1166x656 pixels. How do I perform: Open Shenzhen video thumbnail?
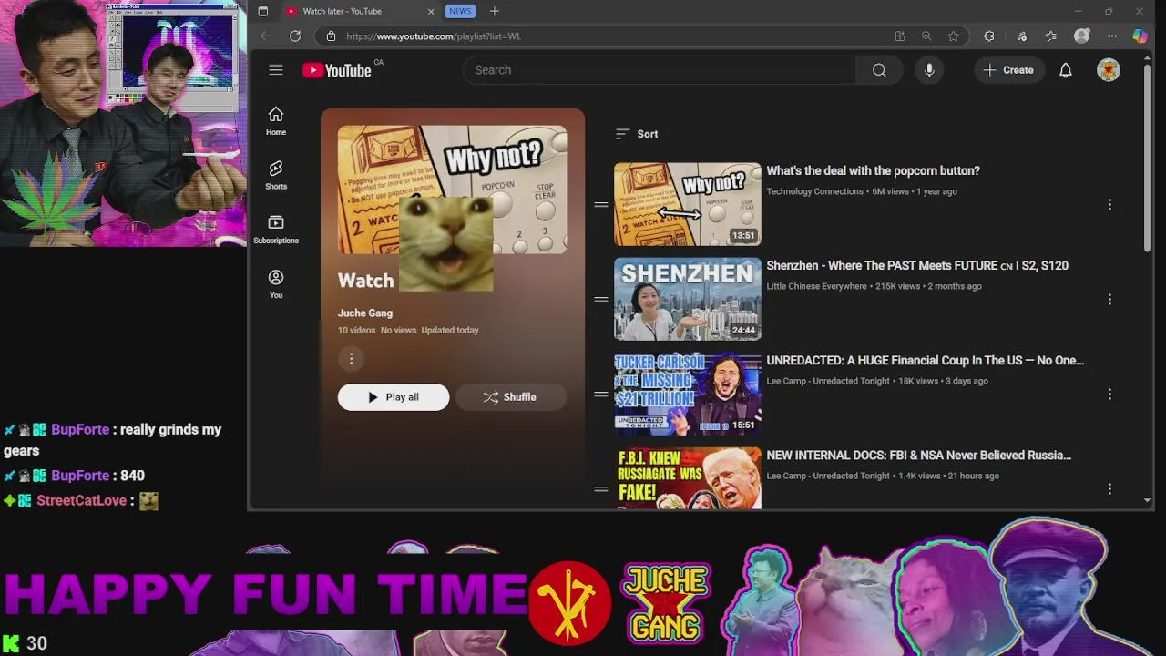point(688,299)
